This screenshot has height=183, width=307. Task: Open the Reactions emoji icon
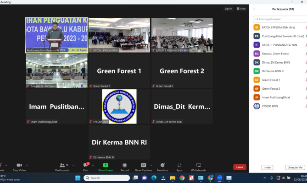[x=162, y=165]
